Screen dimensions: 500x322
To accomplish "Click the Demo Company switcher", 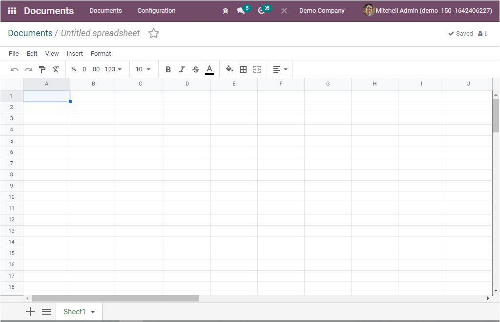I will point(322,11).
